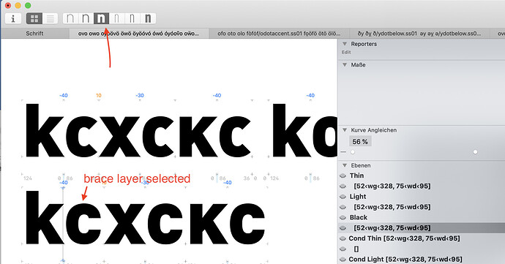Toggle eye of brace layer under Thin

pyautogui.click(x=343, y=186)
